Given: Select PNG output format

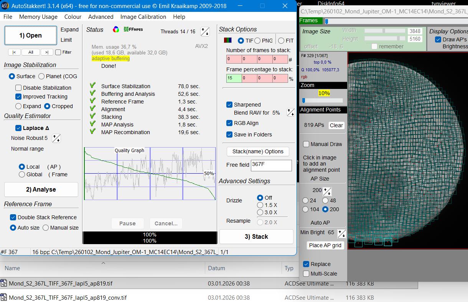Looking at the screenshot, I should [257, 41].
